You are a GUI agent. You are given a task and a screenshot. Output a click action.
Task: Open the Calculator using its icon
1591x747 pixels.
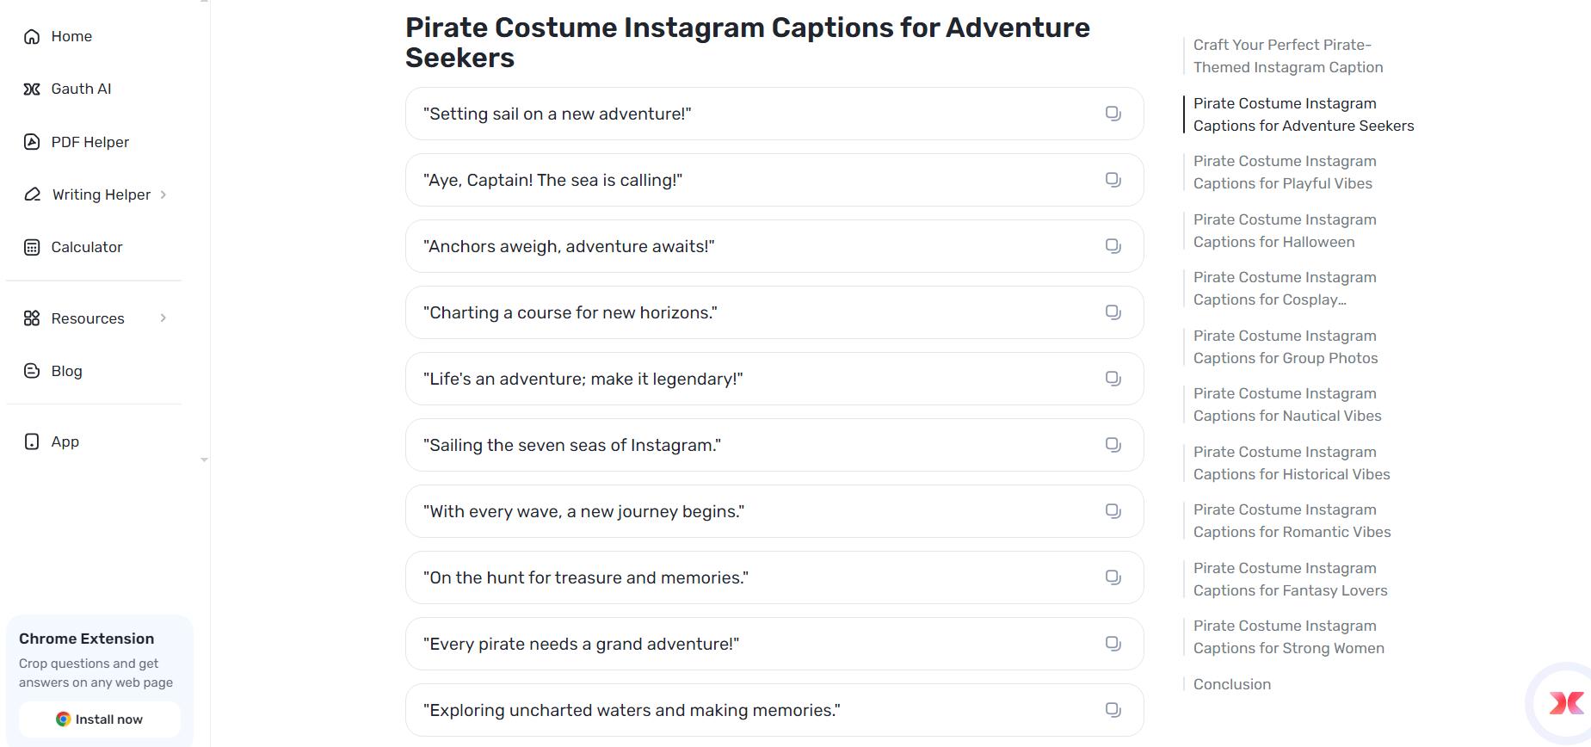32,247
